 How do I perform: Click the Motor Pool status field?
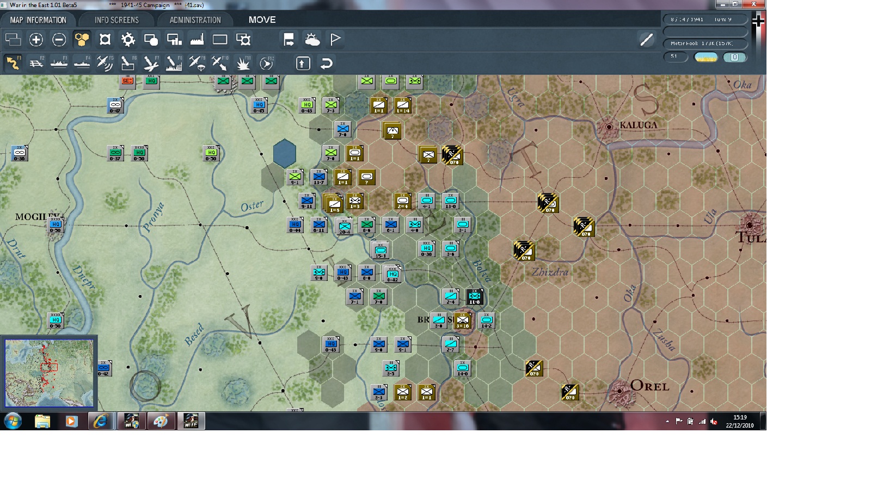coord(705,43)
